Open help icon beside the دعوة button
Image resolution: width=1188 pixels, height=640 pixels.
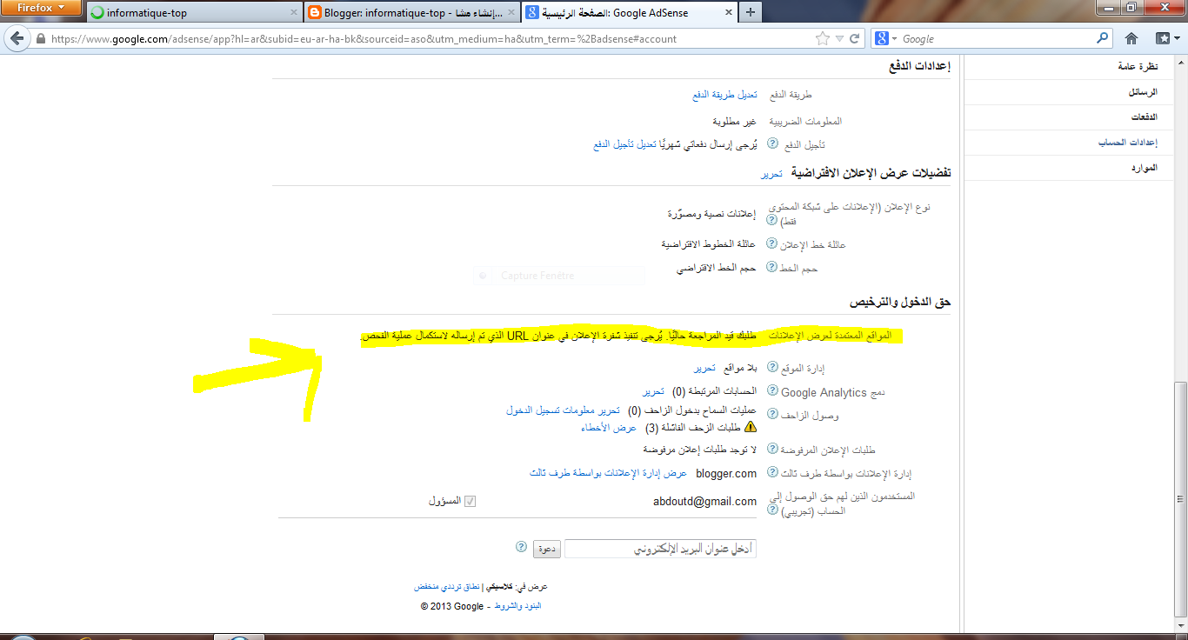[x=521, y=547]
